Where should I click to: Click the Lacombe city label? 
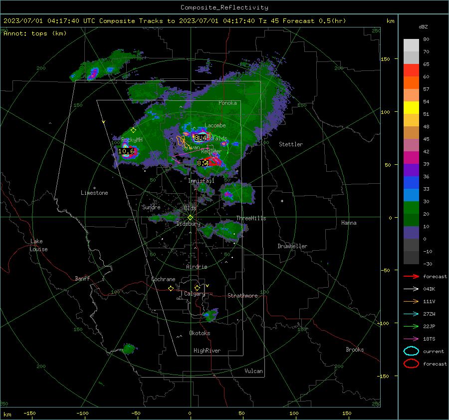(215, 125)
